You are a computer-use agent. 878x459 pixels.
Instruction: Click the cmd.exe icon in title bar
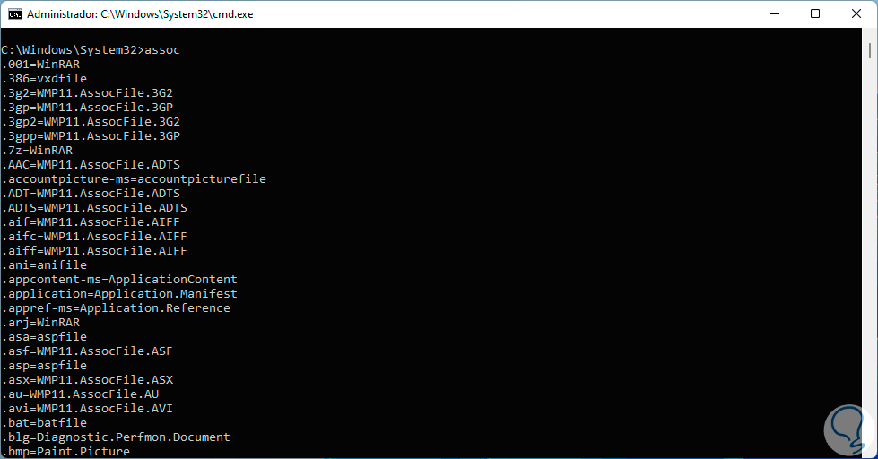coord(15,14)
